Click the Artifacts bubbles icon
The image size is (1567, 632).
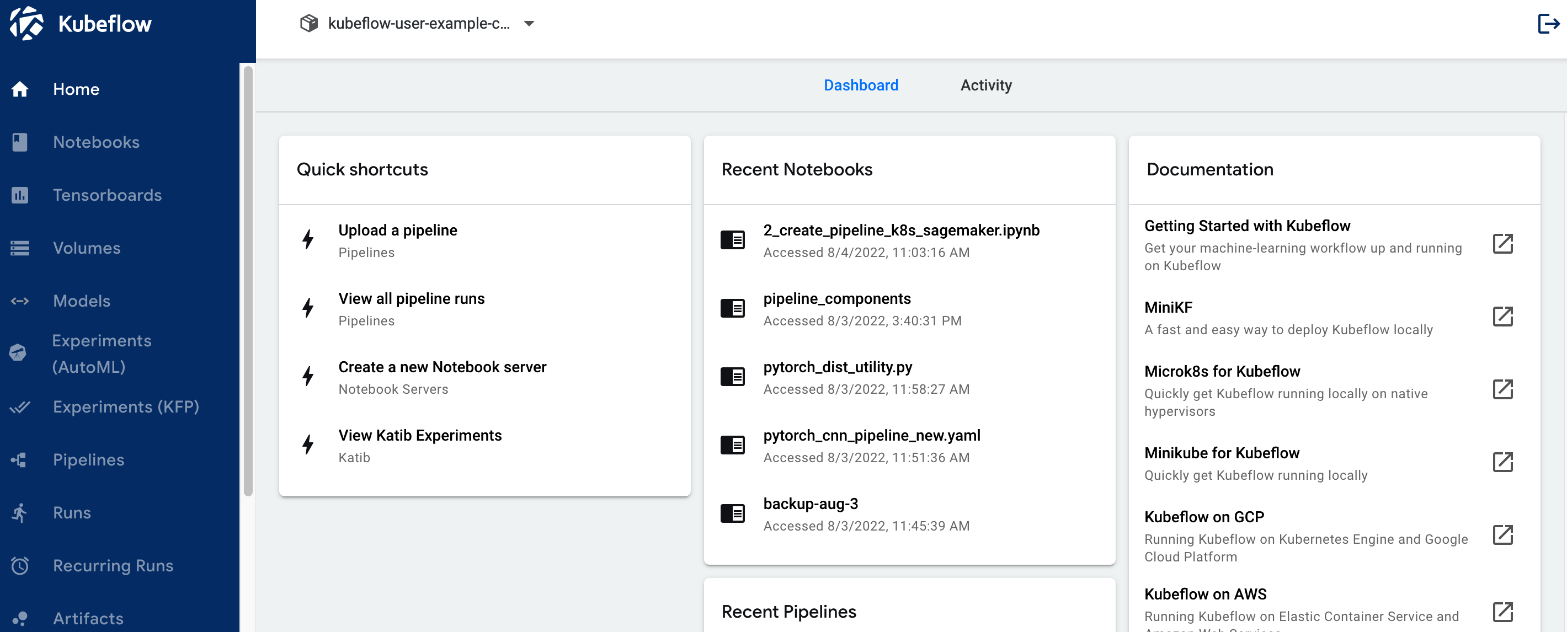point(19,619)
